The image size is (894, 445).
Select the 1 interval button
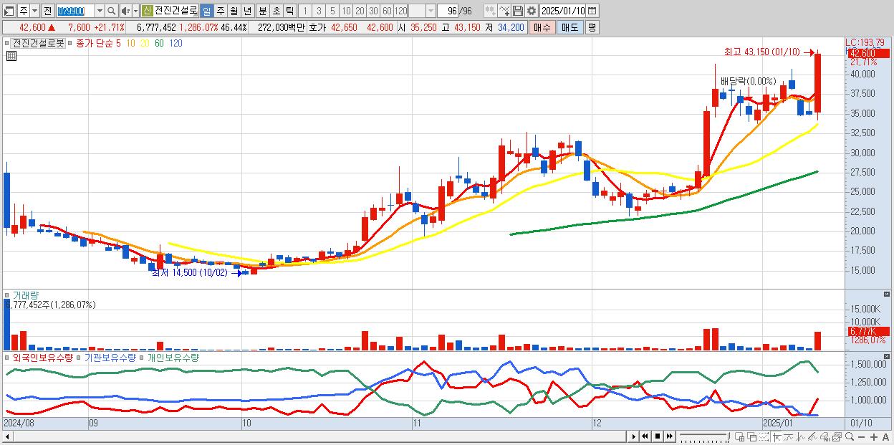coord(304,11)
